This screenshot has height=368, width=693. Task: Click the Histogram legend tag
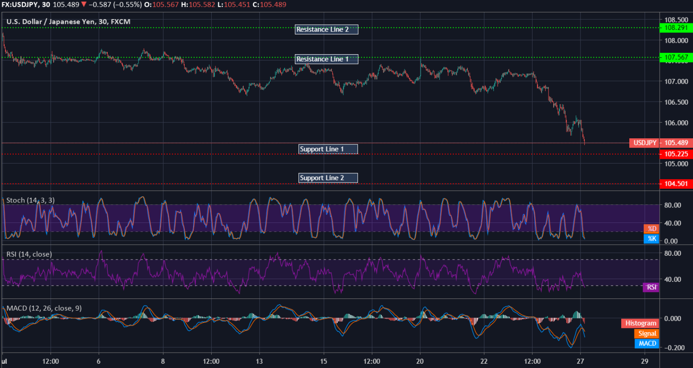pos(640,323)
